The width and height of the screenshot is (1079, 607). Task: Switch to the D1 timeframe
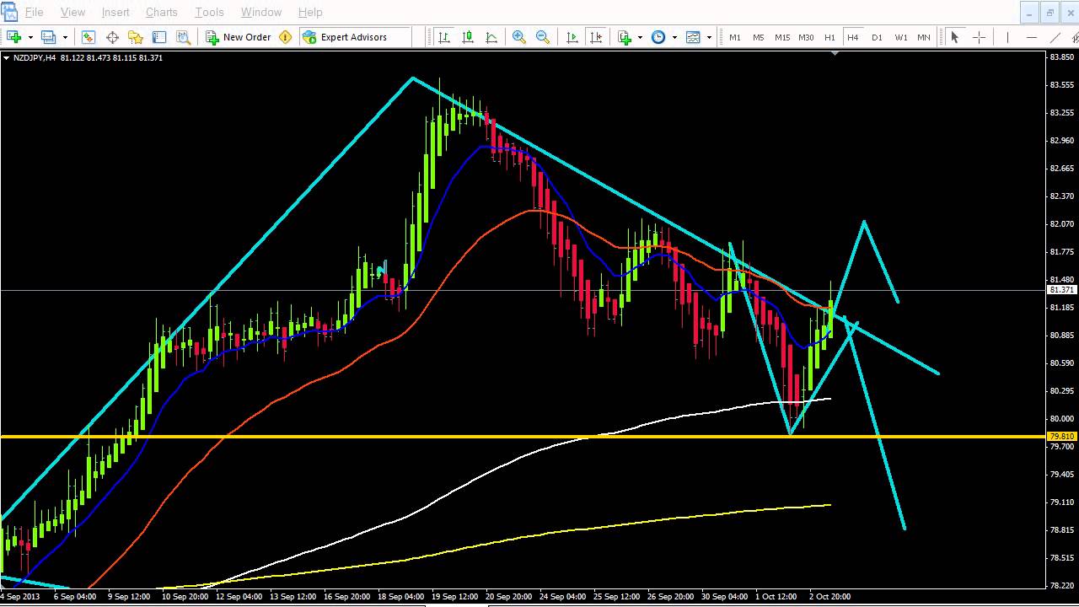pyautogui.click(x=877, y=37)
